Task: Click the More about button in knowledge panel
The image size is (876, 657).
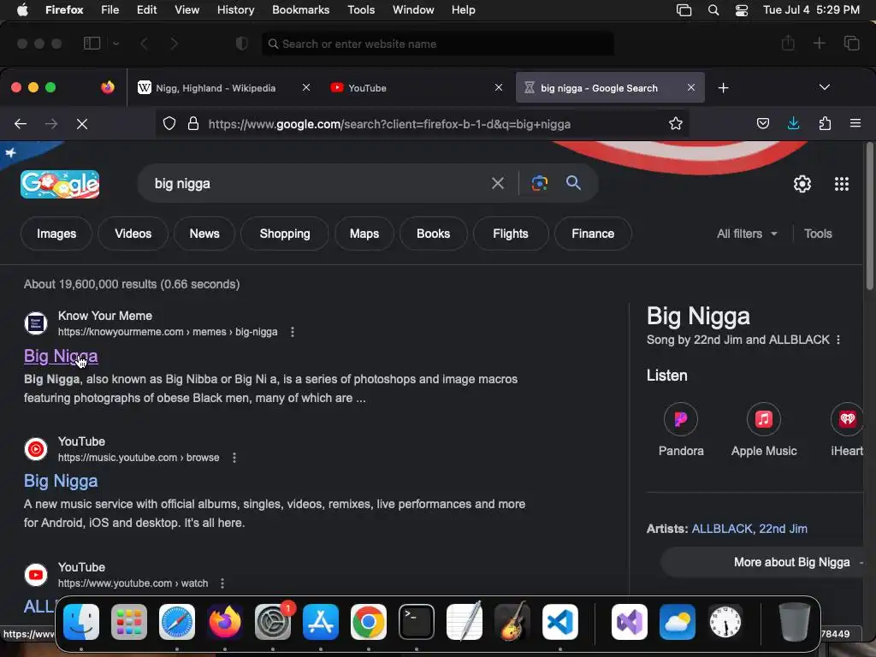Action: click(x=762, y=562)
